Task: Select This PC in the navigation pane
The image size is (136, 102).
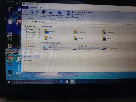Action: (x=31, y=57)
